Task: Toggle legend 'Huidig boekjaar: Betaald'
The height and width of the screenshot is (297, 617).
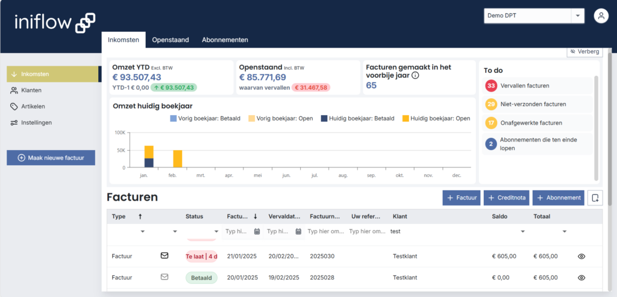Action: [358, 119]
